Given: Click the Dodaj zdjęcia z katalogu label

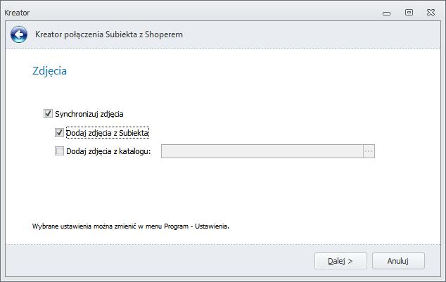Looking at the screenshot, I should coord(108,151).
